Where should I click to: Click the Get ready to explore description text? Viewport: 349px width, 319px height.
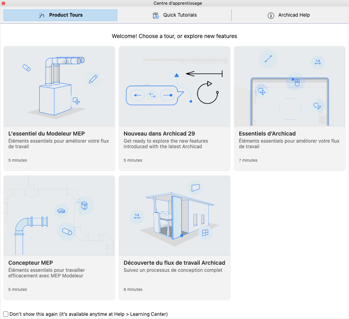166,144
